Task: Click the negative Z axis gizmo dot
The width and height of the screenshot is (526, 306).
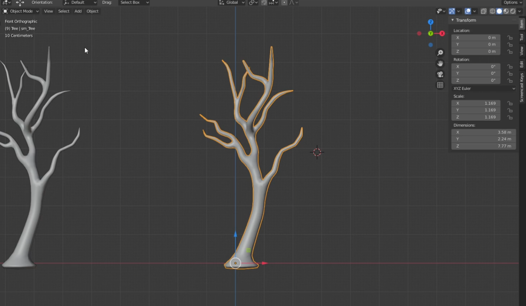Action: pyautogui.click(x=430, y=45)
